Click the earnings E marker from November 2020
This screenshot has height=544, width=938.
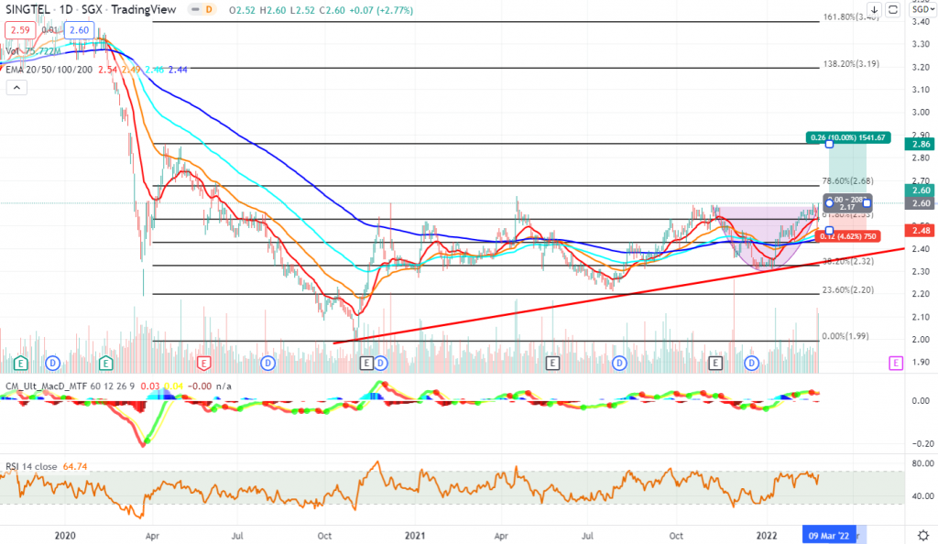point(366,363)
